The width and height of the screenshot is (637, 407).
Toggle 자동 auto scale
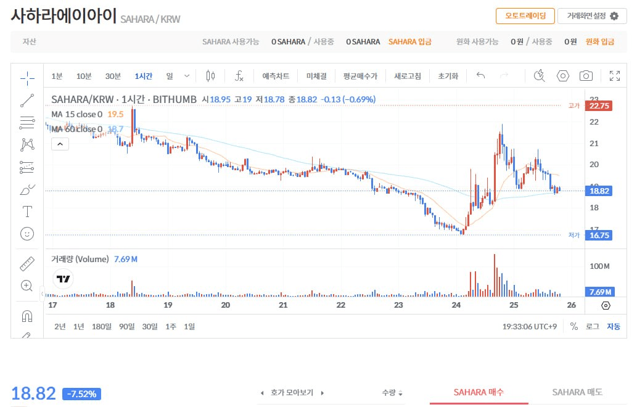(614, 326)
